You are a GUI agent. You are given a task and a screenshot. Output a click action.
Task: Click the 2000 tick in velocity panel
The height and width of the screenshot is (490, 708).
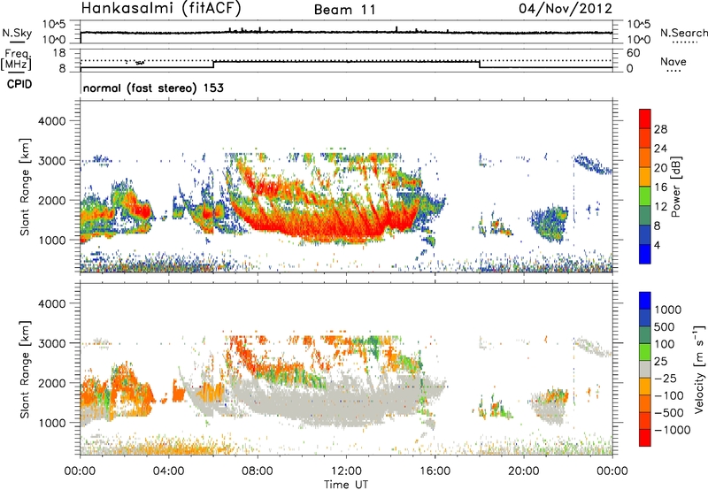pos(52,383)
